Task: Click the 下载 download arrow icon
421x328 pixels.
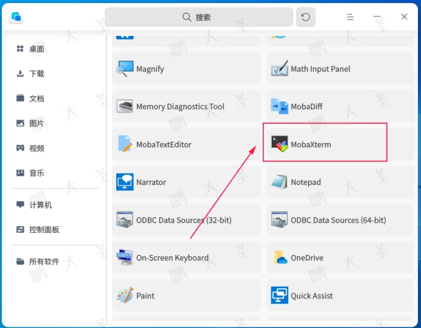Action: (x=20, y=74)
